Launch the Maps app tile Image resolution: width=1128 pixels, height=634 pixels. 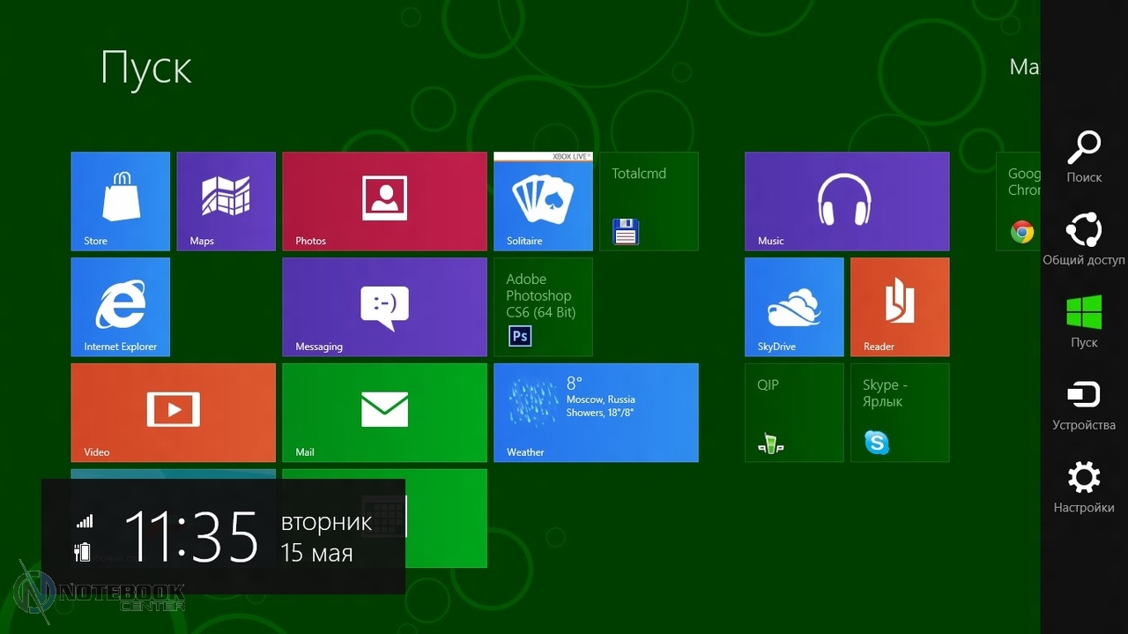tap(226, 201)
